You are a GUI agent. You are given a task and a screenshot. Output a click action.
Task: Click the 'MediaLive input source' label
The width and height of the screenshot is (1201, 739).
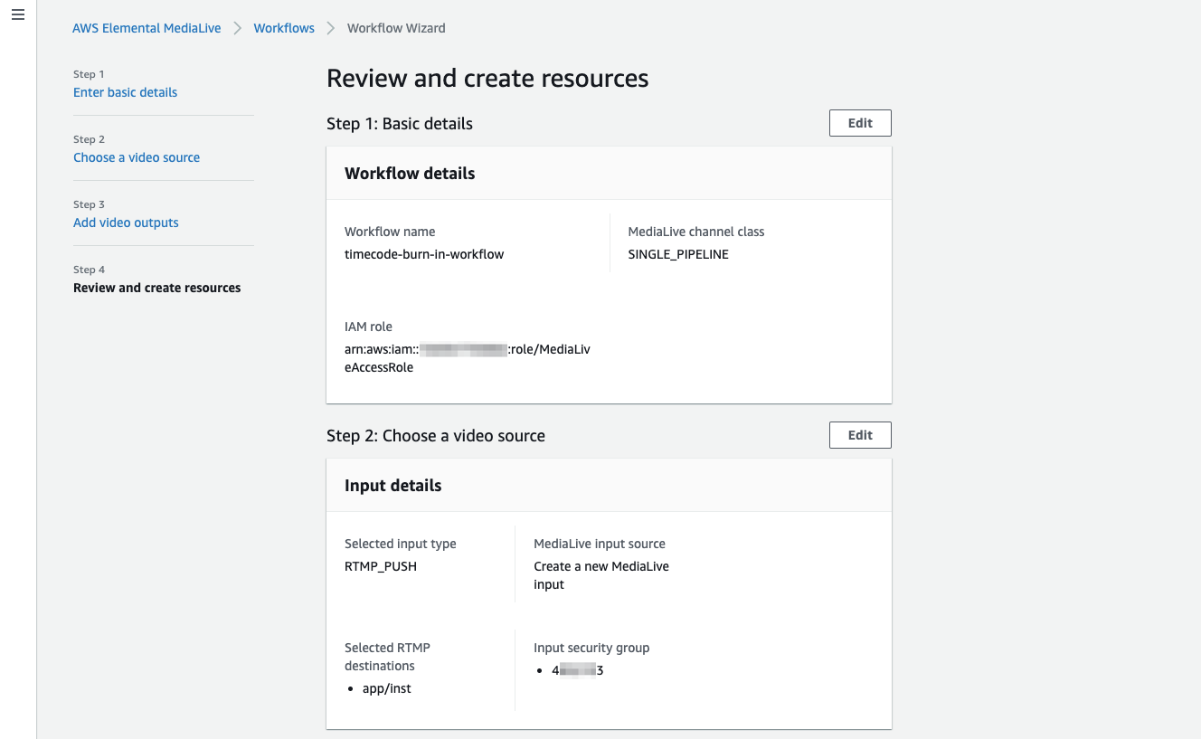(600, 544)
